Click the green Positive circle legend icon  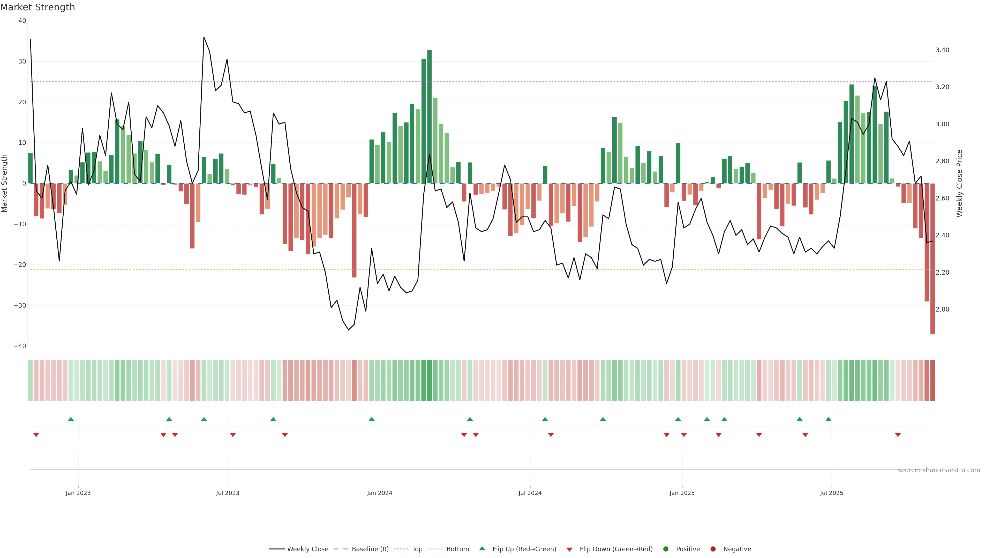click(665, 549)
